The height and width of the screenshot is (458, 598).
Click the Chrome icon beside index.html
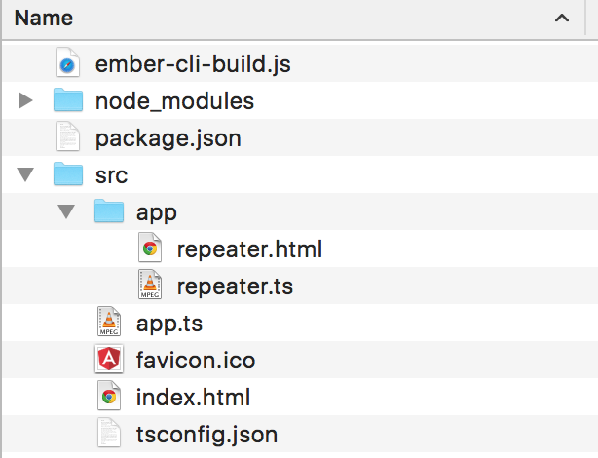tap(108, 397)
